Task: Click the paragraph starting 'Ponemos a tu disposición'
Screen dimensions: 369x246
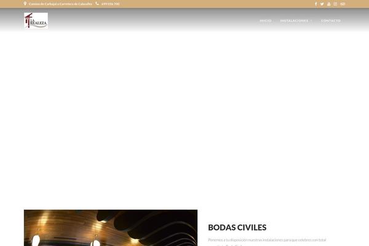Action: (267, 242)
